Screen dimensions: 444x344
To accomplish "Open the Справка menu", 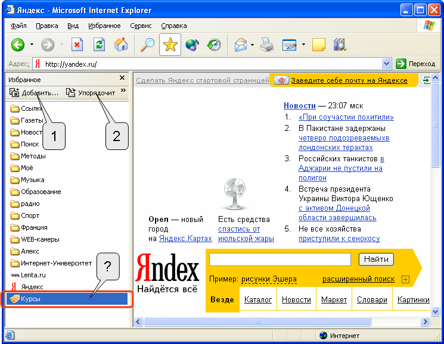I will coord(174,26).
